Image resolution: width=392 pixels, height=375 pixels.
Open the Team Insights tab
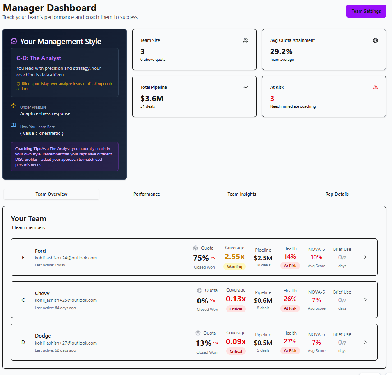pos(242,194)
